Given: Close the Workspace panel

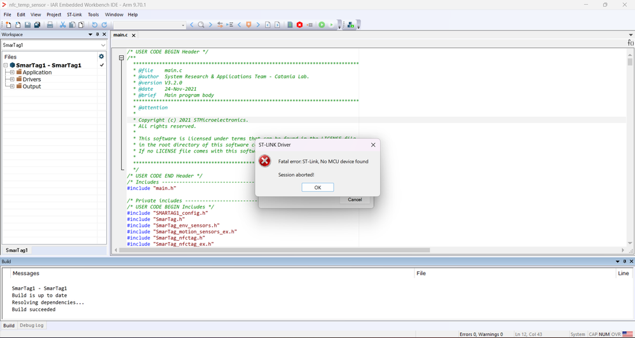Looking at the screenshot, I should pyautogui.click(x=104, y=35).
